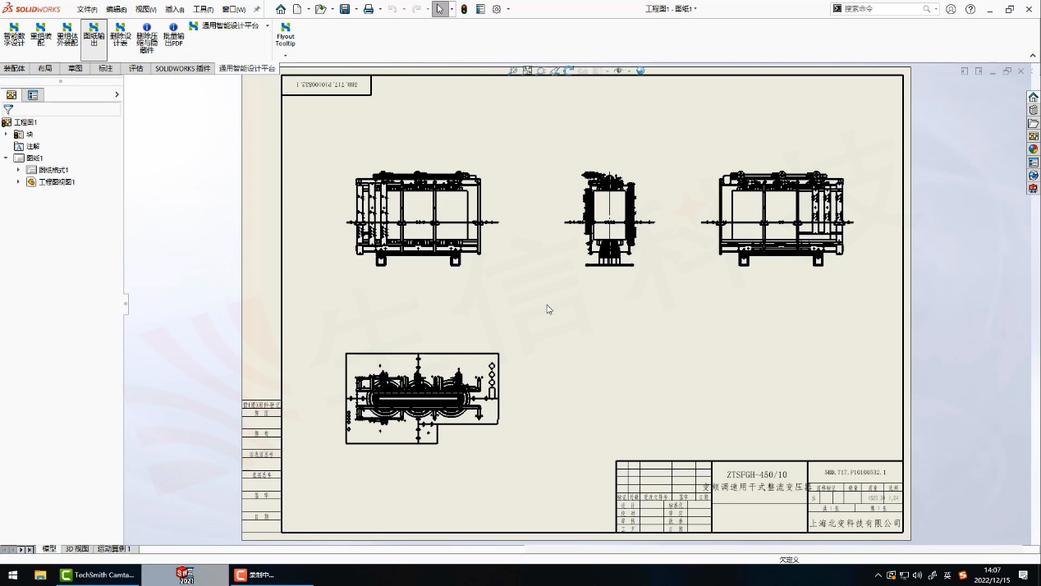Viewport: 1041px width, 586px height.
Task: Create a new document
Action: pos(297,9)
